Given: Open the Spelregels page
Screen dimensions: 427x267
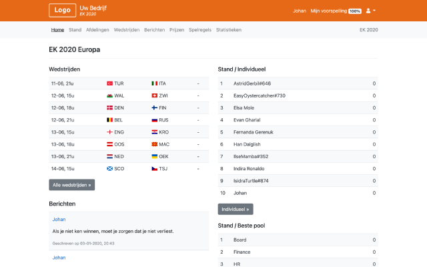Looking at the screenshot, I should coord(200,30).
